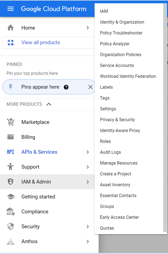Click the vertical scrollbar on the right
The image size is (168, 254).
(x=166, y=111)
